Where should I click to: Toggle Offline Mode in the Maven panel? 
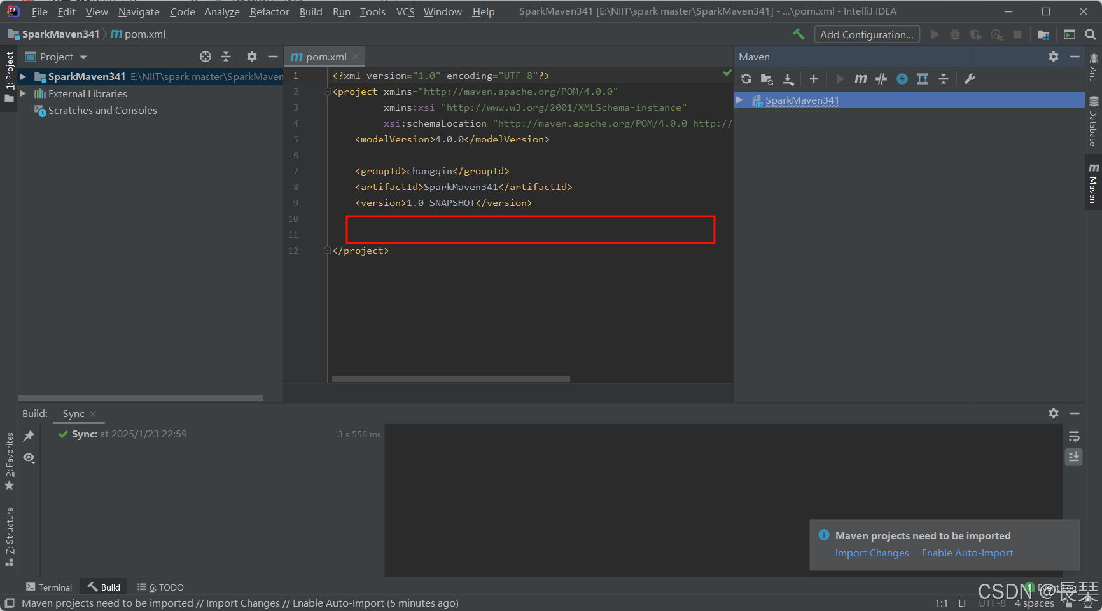tap(902, 79)
